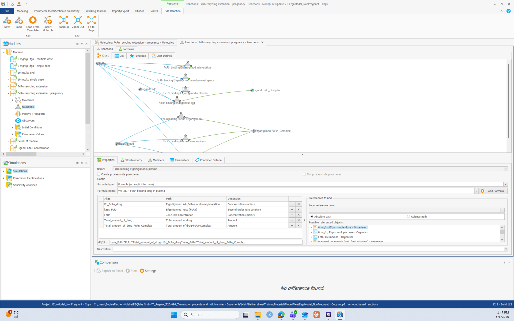Switch to the Formulas tab

pyautogui.click(x=126, y=49)
